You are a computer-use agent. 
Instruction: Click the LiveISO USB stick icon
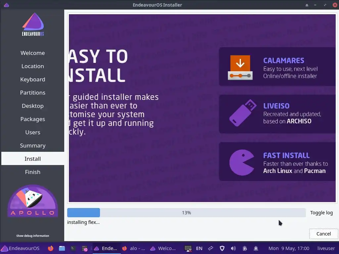[243, 113]
